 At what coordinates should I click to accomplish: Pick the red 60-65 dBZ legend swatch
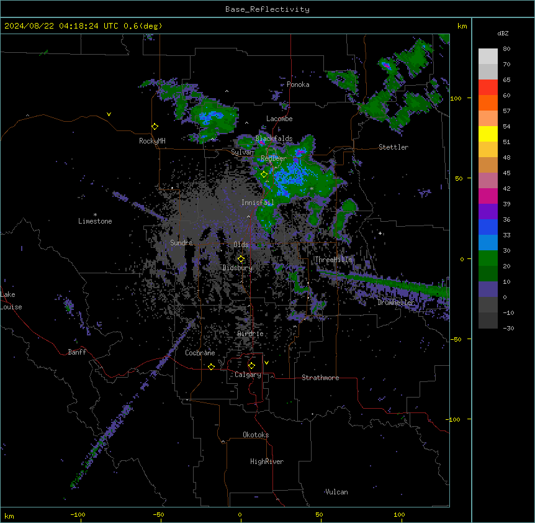488,88
